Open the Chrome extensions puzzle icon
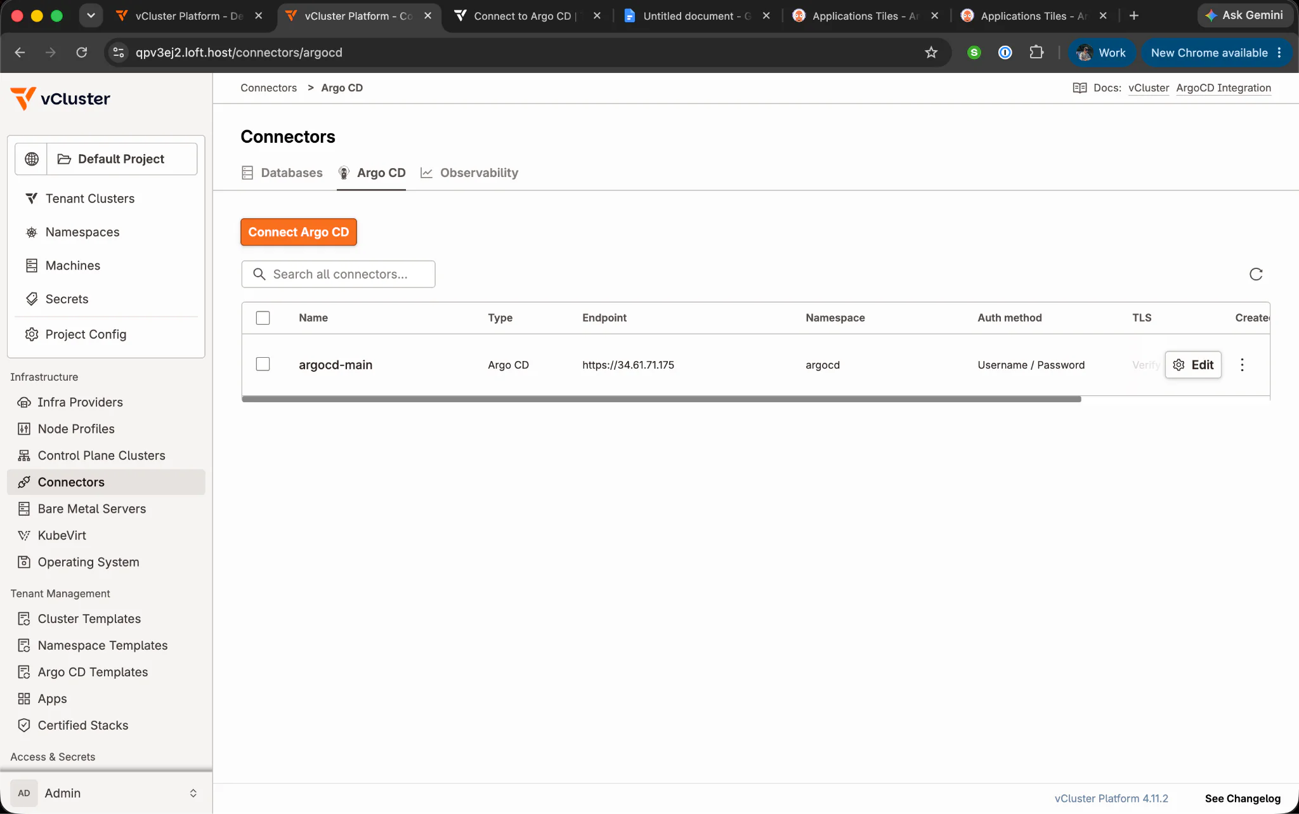Screen dimensions: 1299x814 pyautogui.click(x=1036, y=53)
